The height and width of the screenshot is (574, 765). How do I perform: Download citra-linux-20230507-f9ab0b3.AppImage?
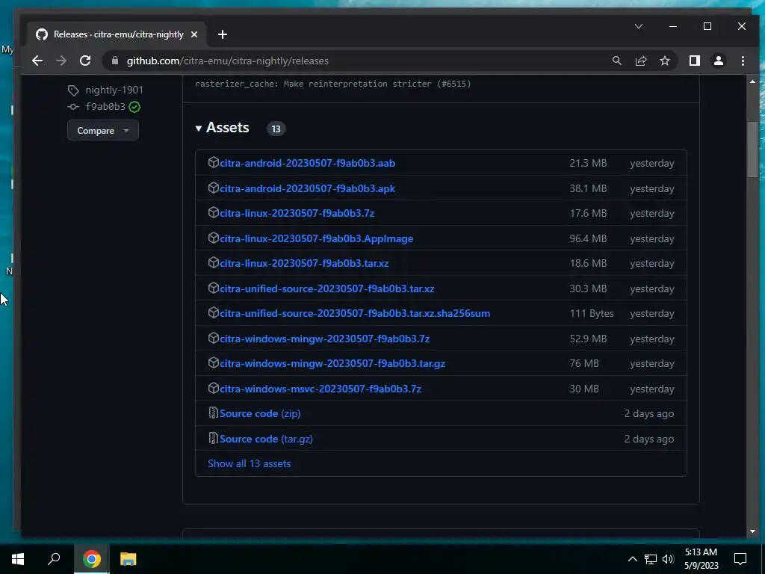click(x=316, y=238)
